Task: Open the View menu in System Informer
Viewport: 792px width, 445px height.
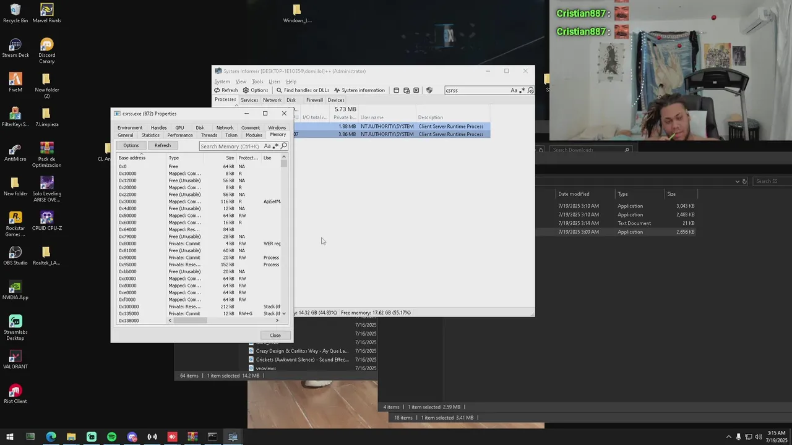Action: (x=241, y=82)
